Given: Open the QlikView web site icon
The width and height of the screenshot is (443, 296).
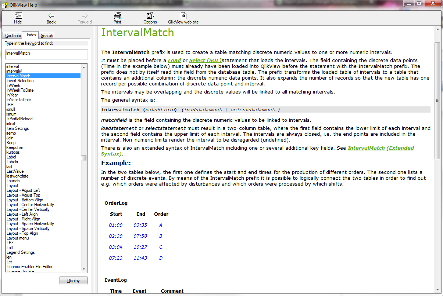Looking at the screenshot, I should (183, 15).
